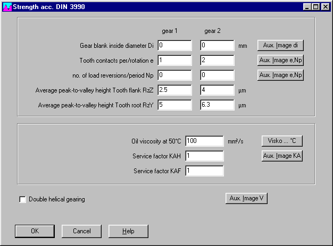
Task: Open Help for this dialog
Action: (128, 231)
